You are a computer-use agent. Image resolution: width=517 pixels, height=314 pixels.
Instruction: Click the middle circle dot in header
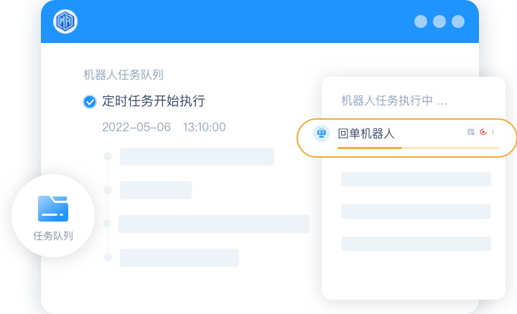pyautogui.click(x=439, y=22)
